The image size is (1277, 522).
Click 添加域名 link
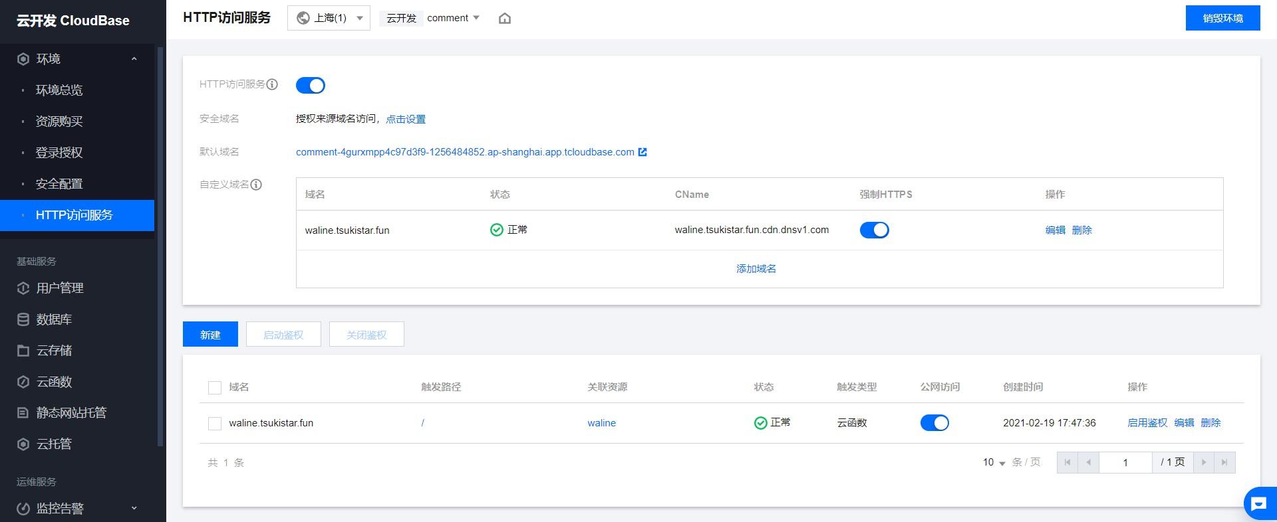tap(756, 269)
